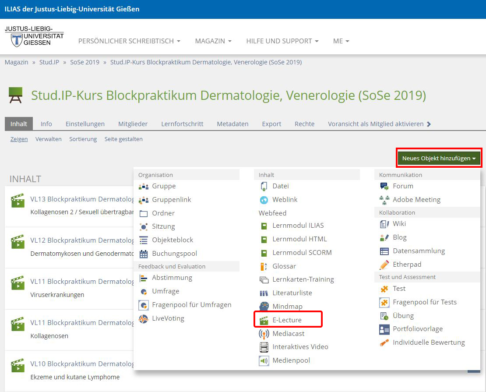
Task: Open the Lernfortschritt tab
Action: 182,124
